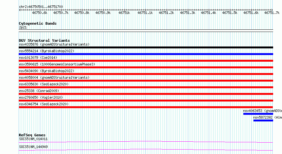
Task: Click the nsv1013079 Coe2014 label
Action: 38,58
